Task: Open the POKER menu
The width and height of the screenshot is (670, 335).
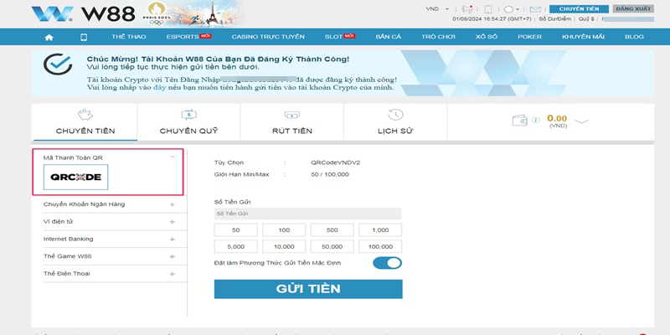Action: tap(529, 37)
